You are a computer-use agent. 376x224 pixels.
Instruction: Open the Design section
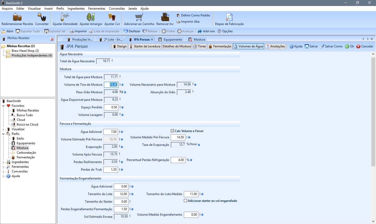(119, 46)
